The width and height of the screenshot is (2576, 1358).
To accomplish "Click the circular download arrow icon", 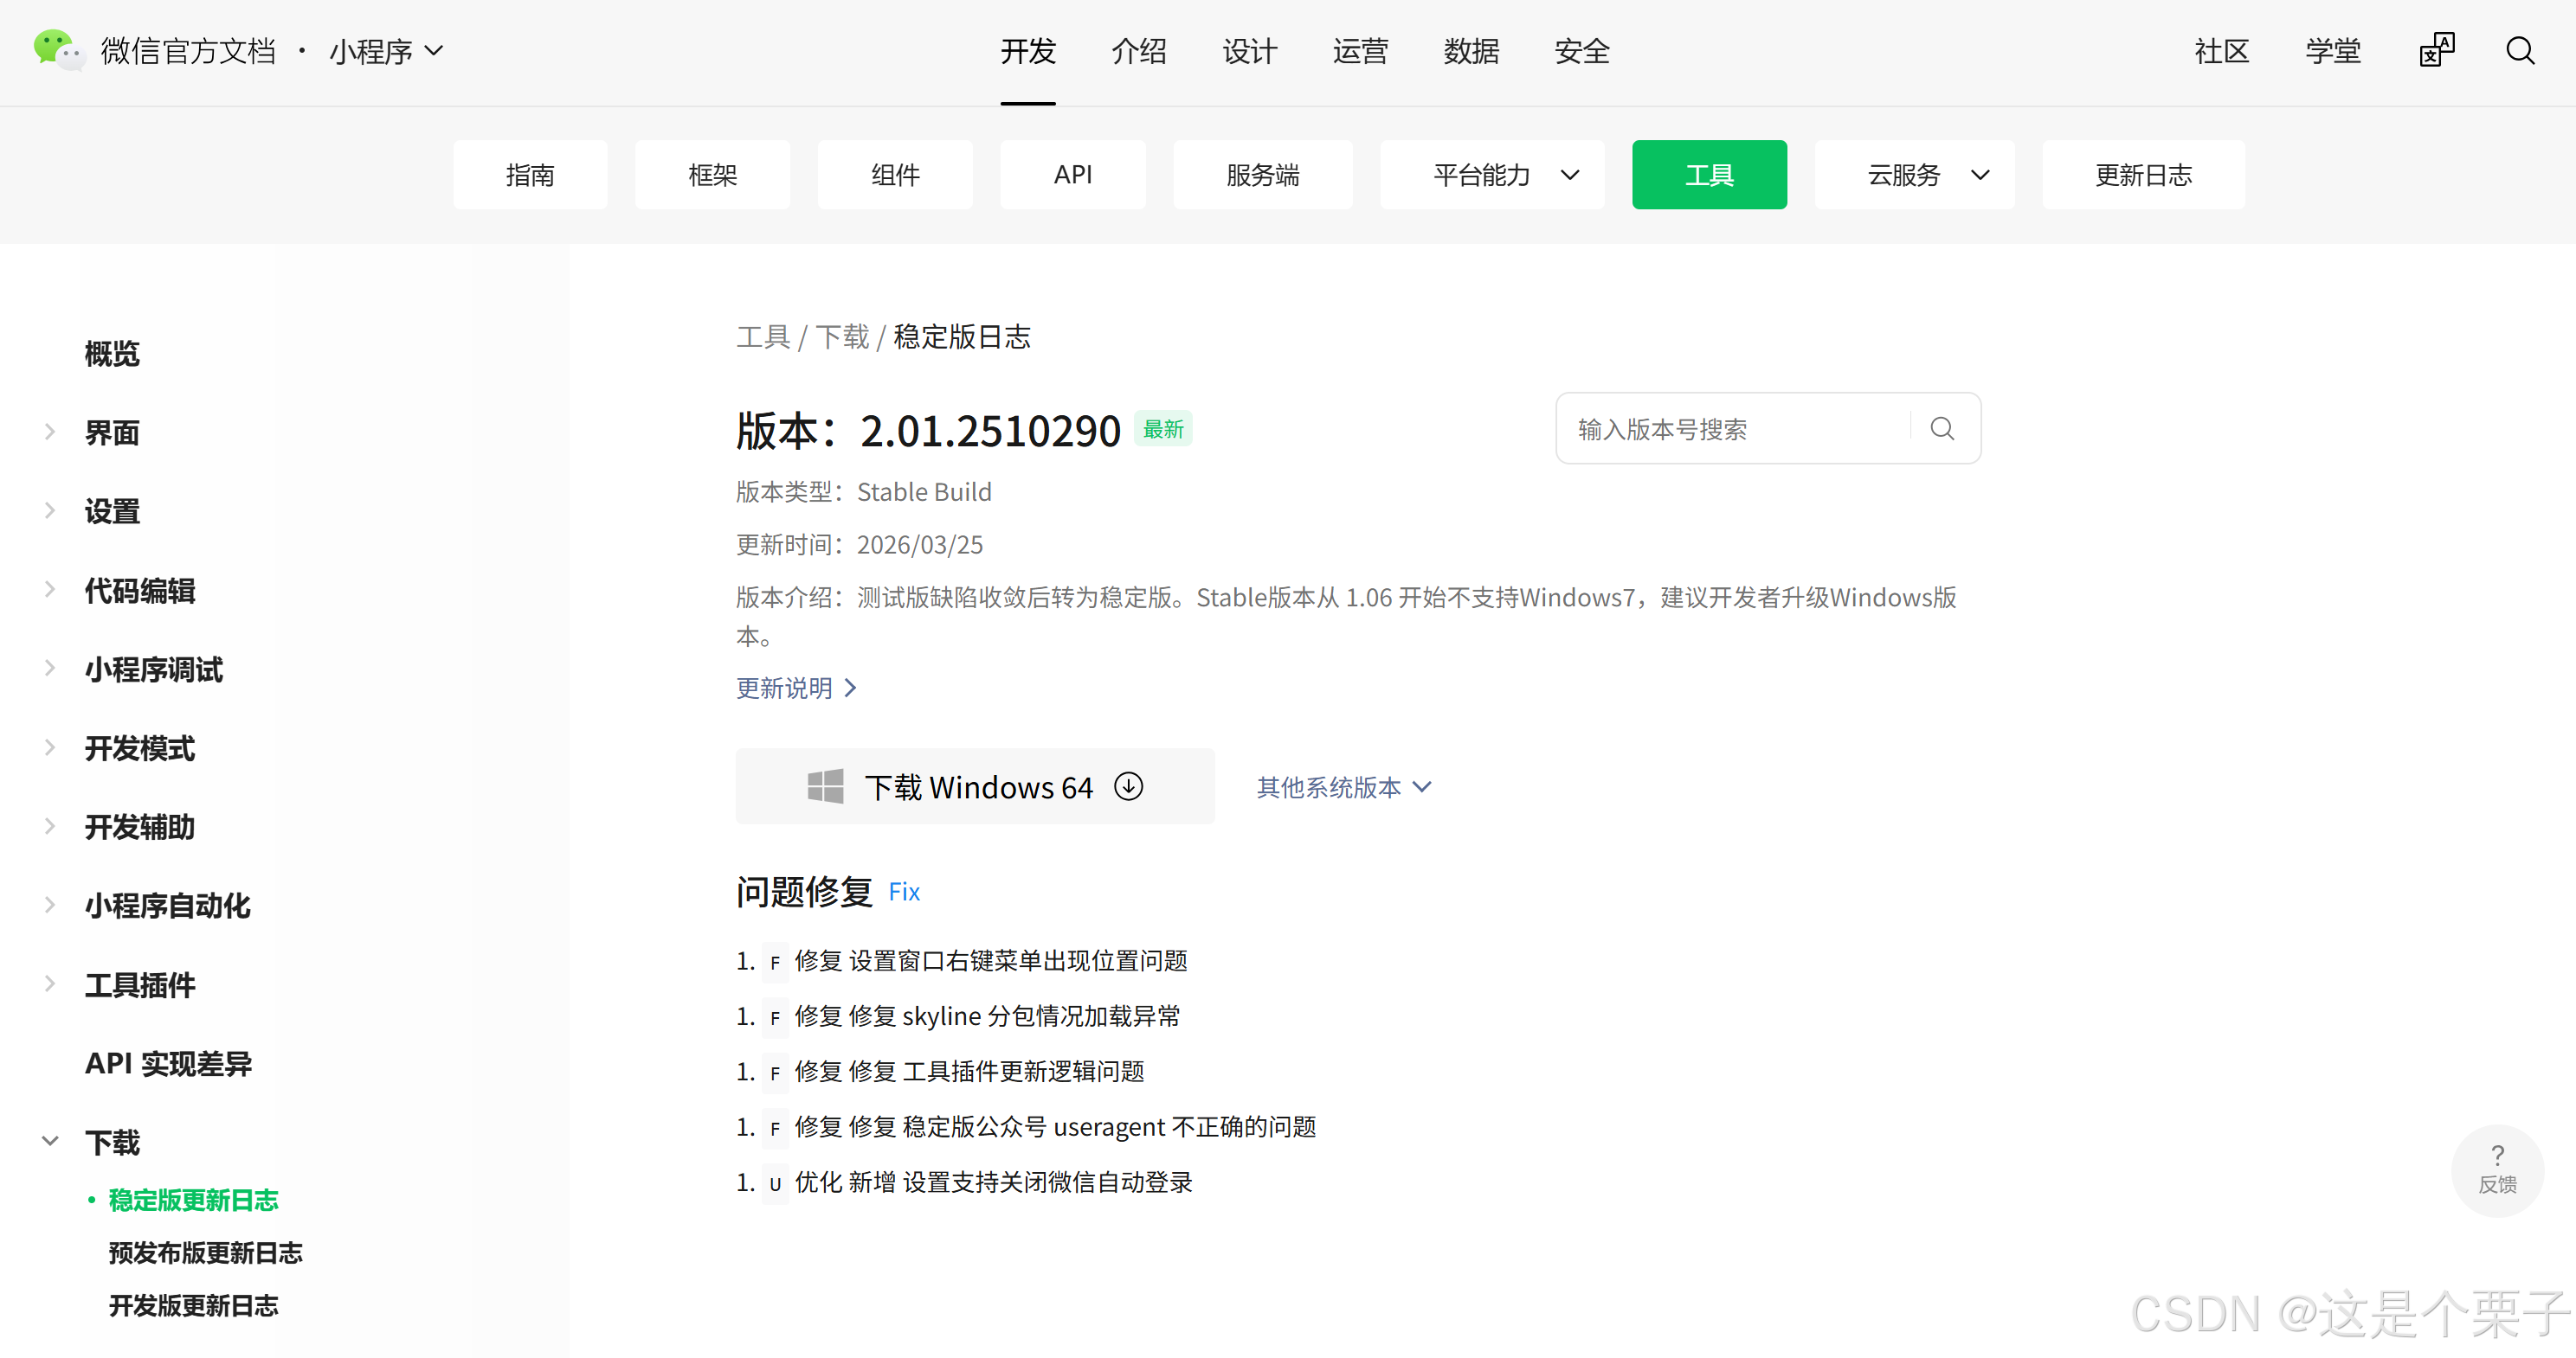I will pos(1128,786).
